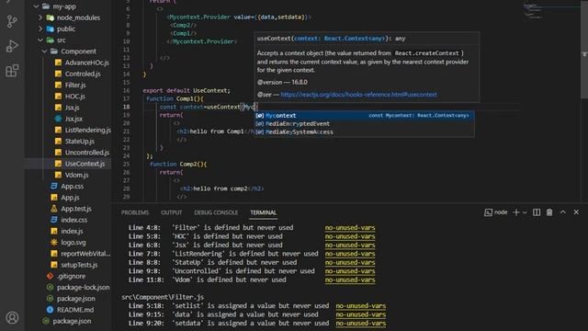Open App.js file
The image size is (588, 331).
point(70,198)
